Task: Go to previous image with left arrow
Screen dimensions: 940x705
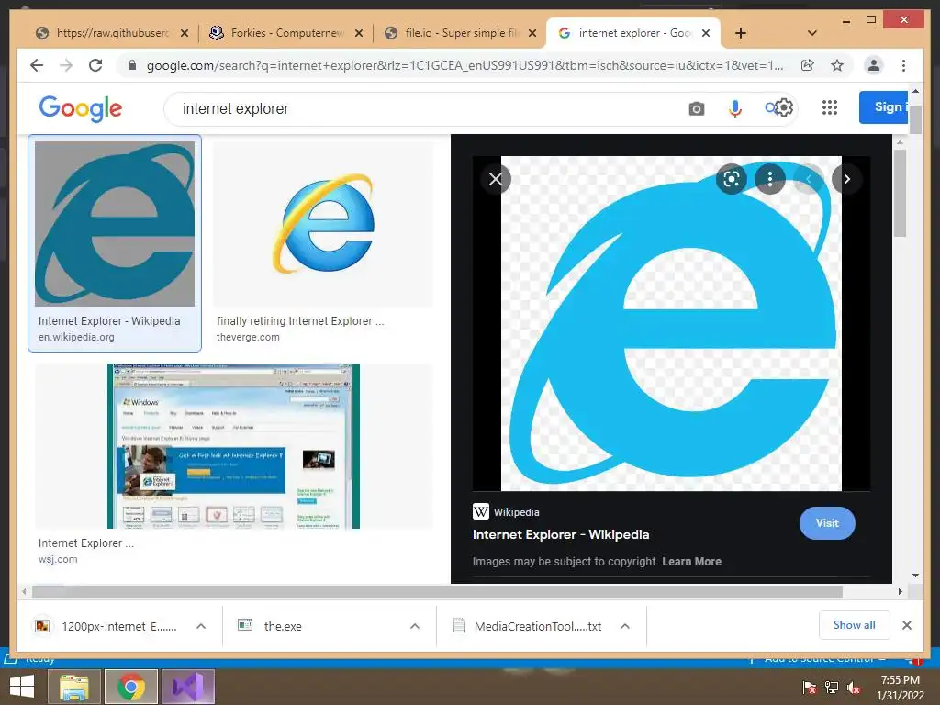Action: point(808,179)
